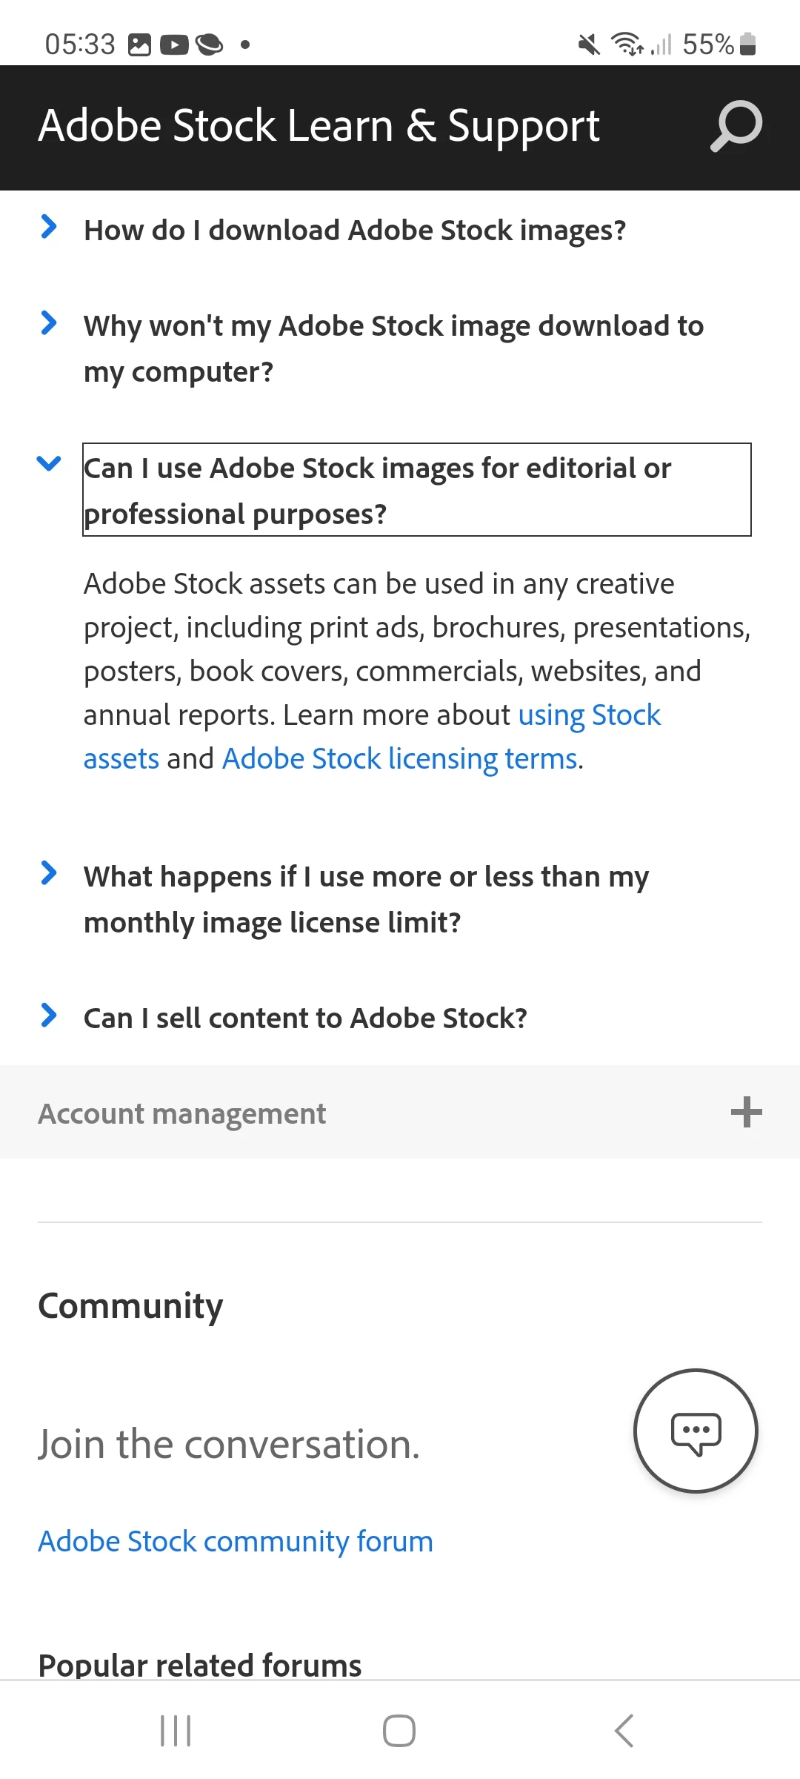Screen dimensions: 800x1779
Task: Expand chevron for monthly image license limit
Action: pos(49,873)
